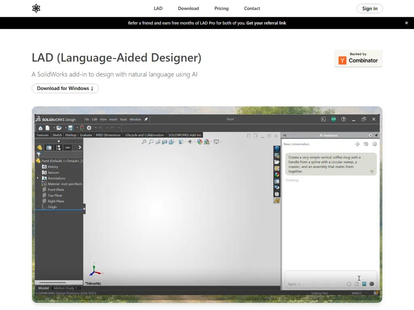Screen dimensions: 414x310
Task: Click the Download for Windows button
Action: click(65, 88)
